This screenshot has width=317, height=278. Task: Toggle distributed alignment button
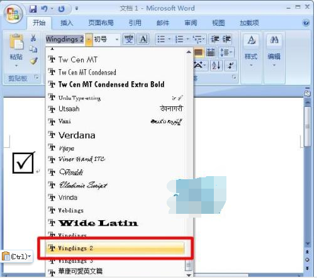point(211,52)
